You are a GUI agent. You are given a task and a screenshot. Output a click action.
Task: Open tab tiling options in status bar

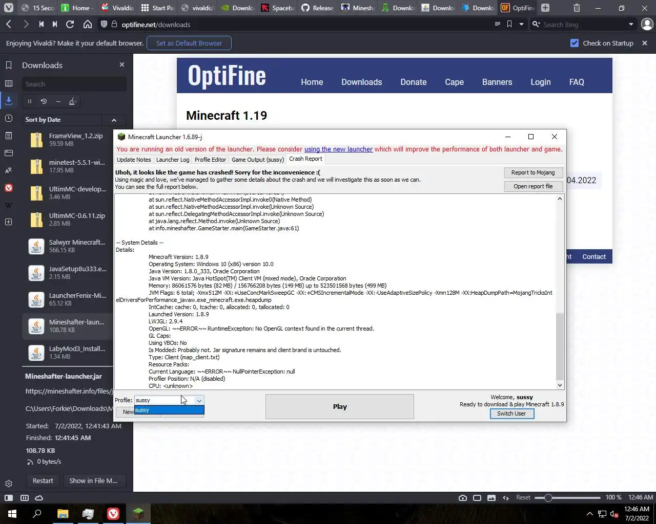tap(24, 497)
